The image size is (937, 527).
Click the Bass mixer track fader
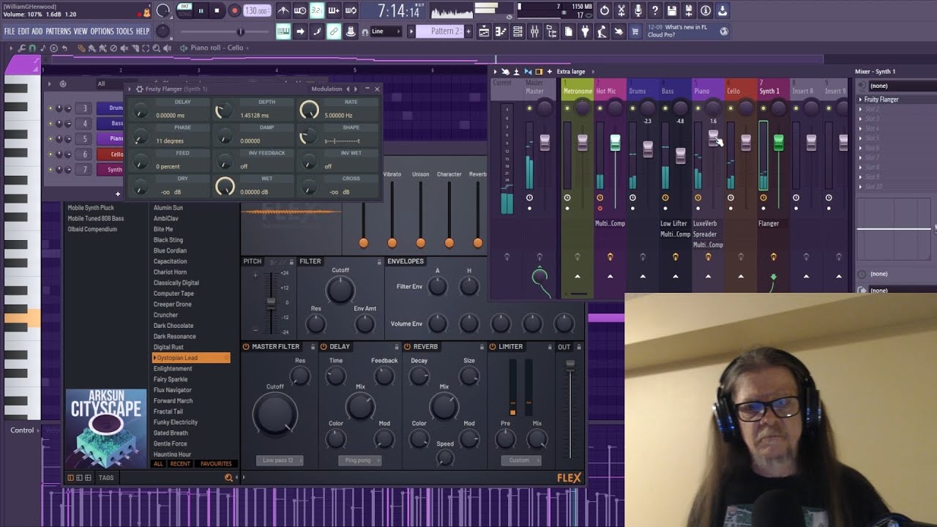click(x=680, y=155)
